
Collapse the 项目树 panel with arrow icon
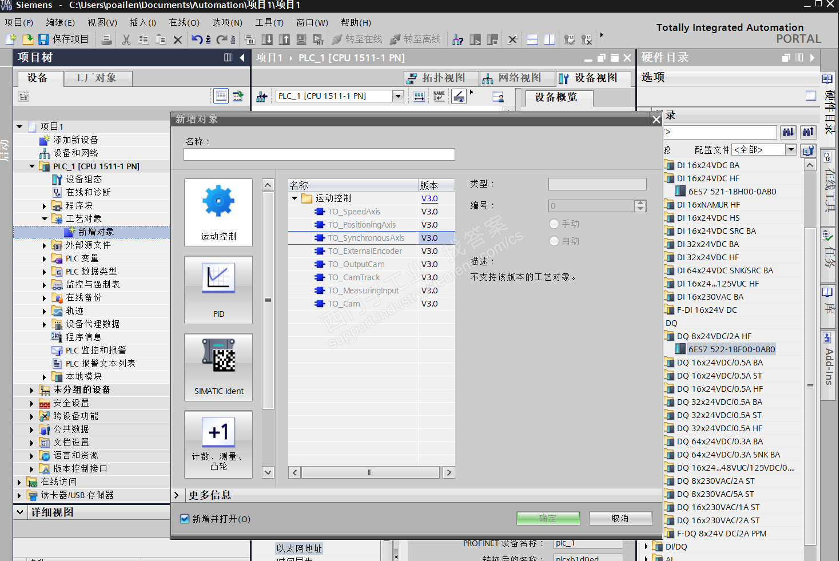point(242,58)
